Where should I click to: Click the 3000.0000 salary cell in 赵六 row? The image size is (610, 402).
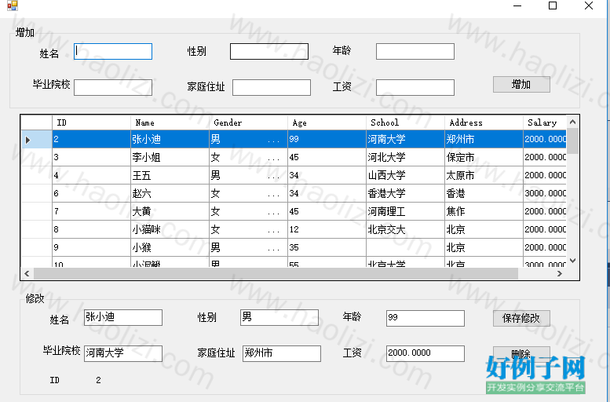pos(545,193)
